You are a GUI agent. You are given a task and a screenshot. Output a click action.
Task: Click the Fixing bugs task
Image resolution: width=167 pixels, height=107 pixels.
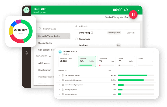tap(85, 39)
